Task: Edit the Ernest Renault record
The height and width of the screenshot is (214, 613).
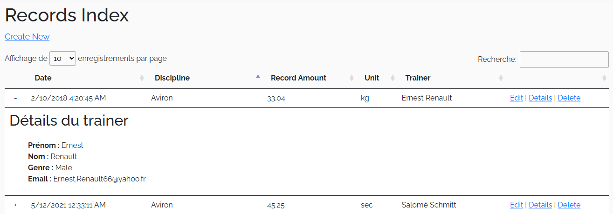Action: point(516,98)
